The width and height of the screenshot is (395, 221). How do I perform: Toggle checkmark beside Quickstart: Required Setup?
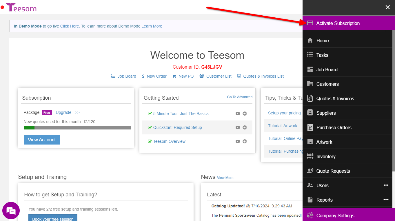tap(150, 127)
